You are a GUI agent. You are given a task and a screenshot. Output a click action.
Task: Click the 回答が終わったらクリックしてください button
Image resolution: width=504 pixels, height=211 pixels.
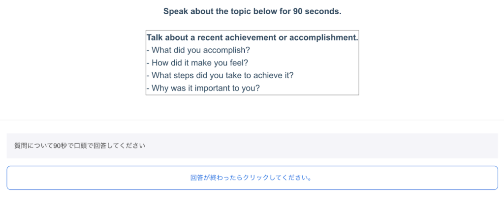coord(252,178)
